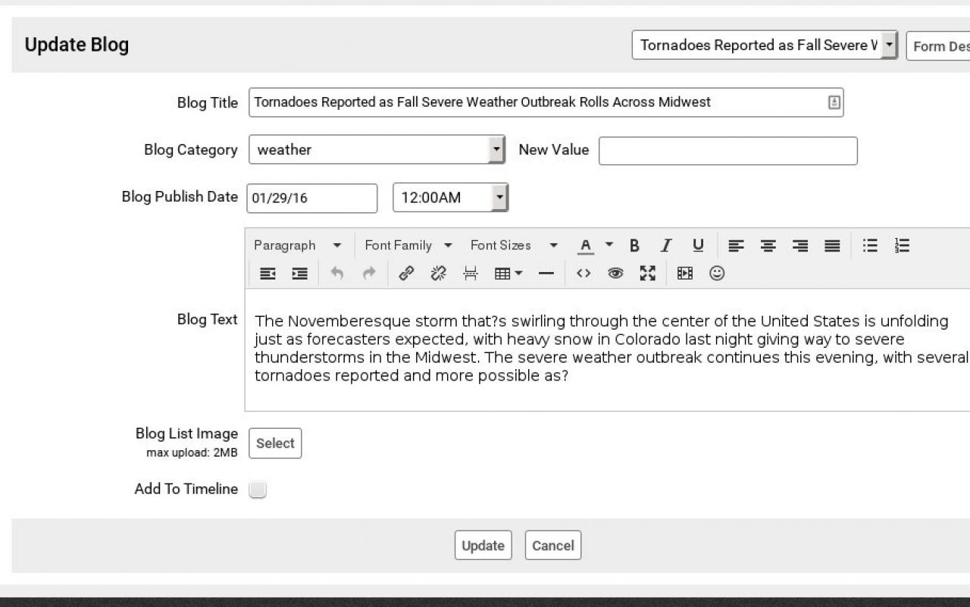Center align the blog text
The width and height of the screenshot is (970, 607).
(x=768, y=246)
